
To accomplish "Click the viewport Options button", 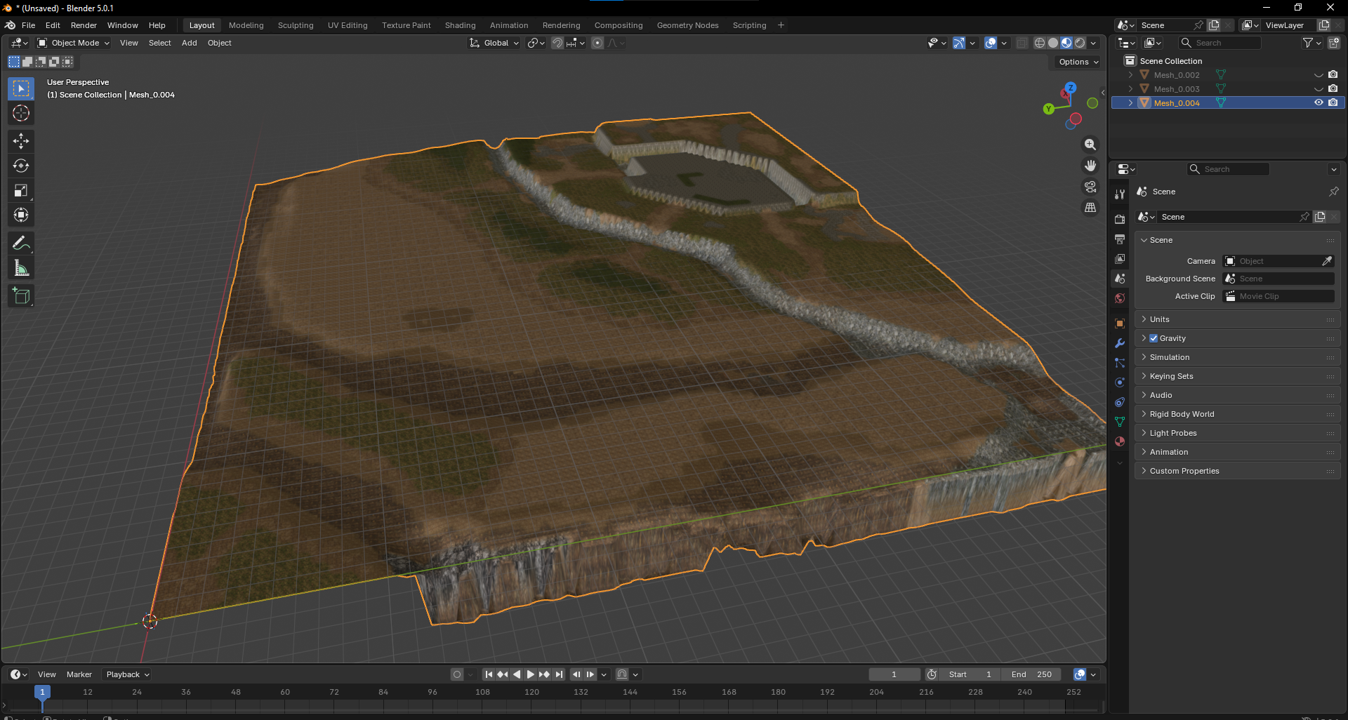I will pyautogui.click(x=1078, y=62).
